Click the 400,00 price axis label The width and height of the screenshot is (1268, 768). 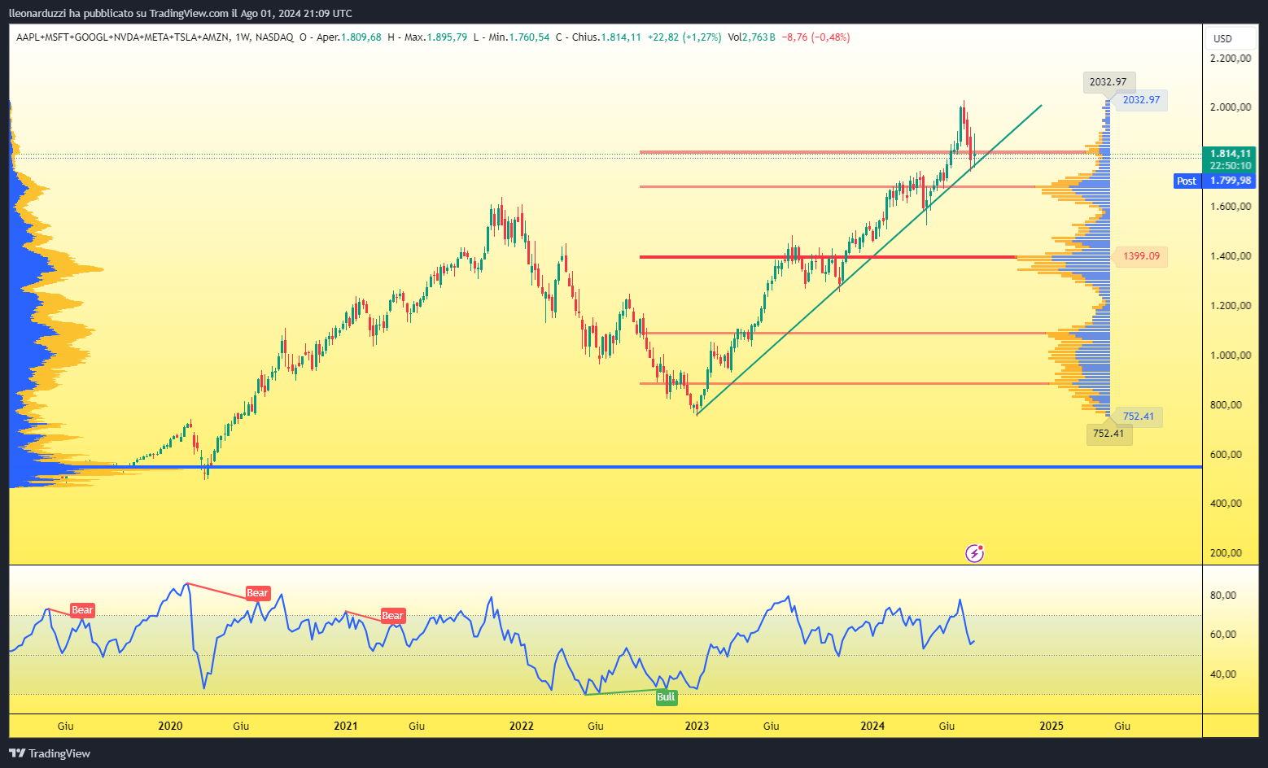tap(1226, 504)
